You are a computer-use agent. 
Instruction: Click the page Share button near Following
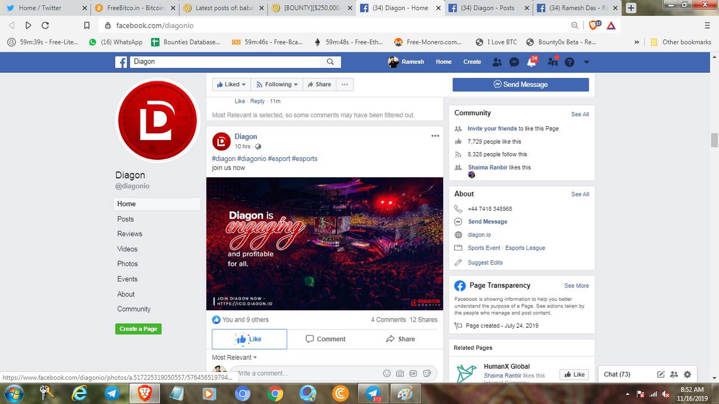tap(319, 84)
